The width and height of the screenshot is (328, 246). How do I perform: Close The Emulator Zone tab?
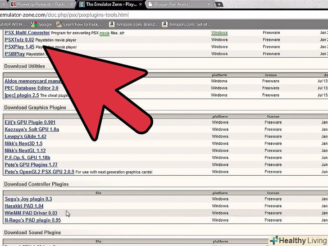(141, 4)
